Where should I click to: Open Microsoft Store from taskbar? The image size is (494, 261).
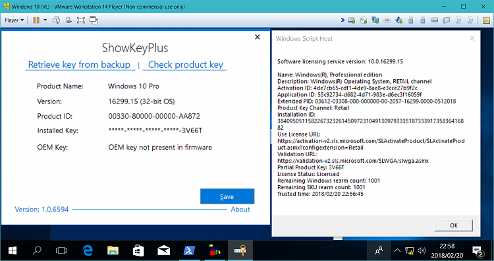[138, 250]
